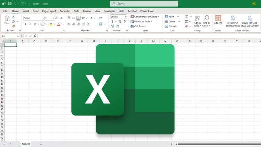Click the Orientation text-angle icon
The height and width of the screenshot is (147, 261).
click(83, 18)
